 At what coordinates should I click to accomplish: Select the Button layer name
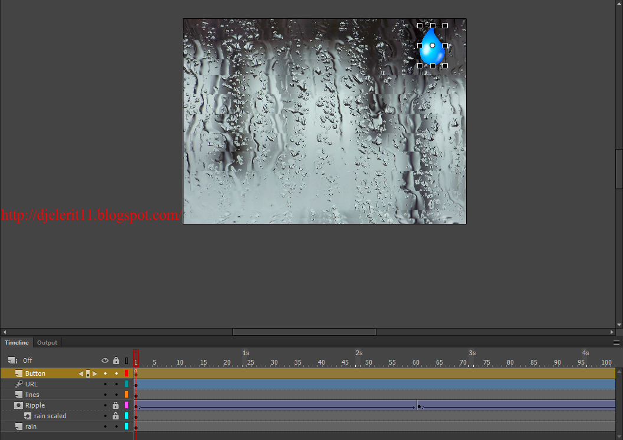35,373
